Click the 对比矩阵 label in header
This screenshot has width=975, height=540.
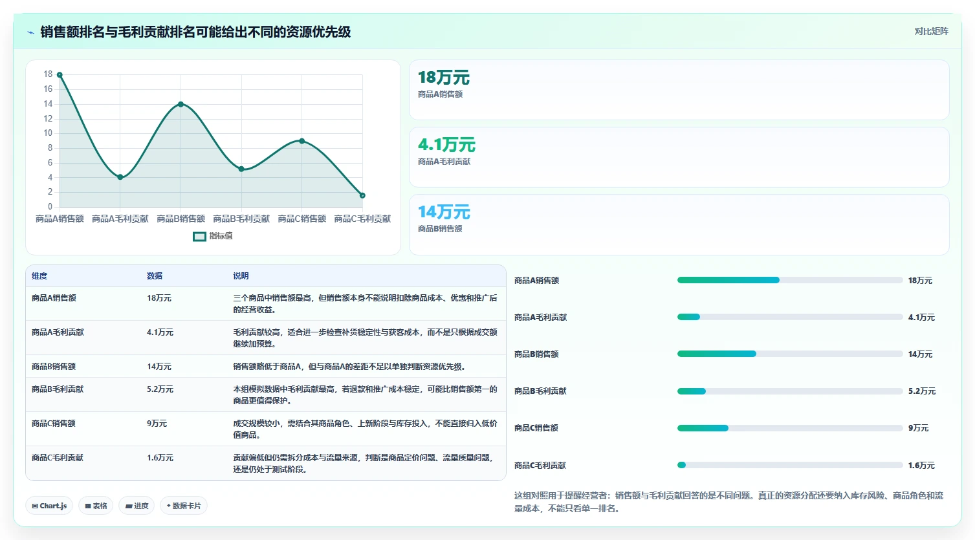pyautogui.click(x=931, y=31)
